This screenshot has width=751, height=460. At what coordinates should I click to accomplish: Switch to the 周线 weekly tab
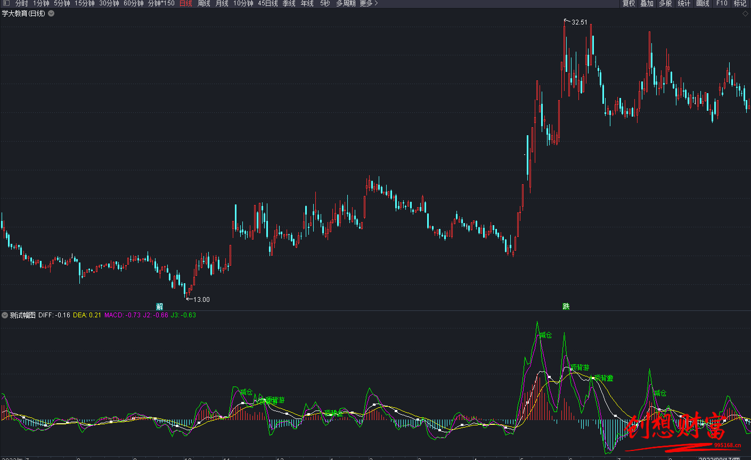point(203,3)
